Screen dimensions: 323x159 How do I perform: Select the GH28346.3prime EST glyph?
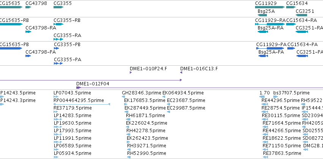click(123, 97)
